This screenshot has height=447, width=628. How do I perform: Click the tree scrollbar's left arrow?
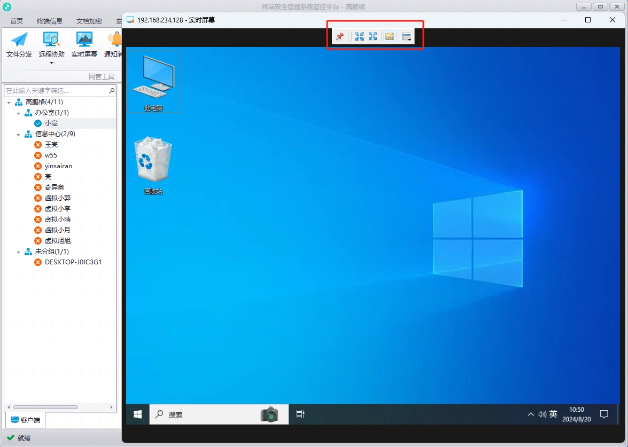[9, 407]
